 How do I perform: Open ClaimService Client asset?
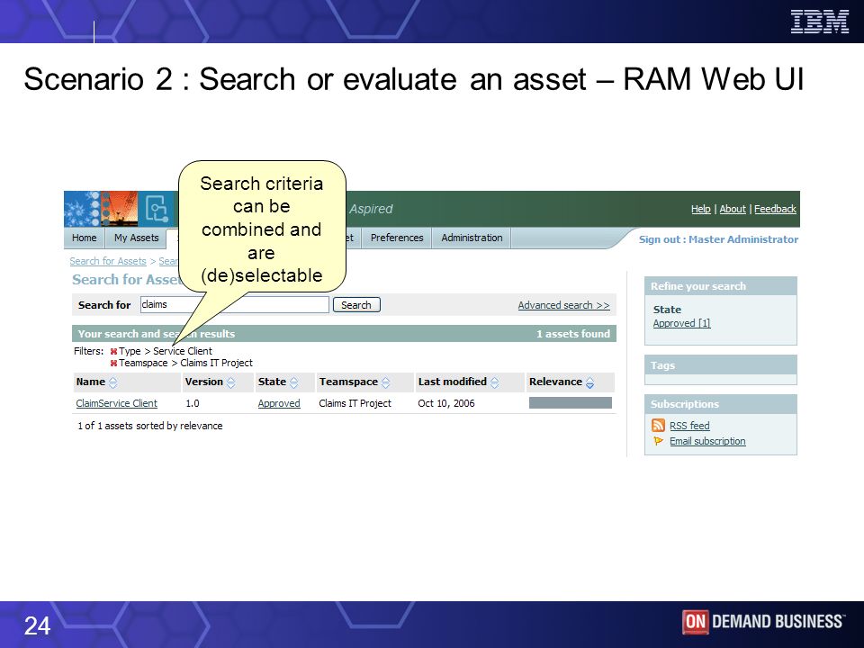coord(117,403)
